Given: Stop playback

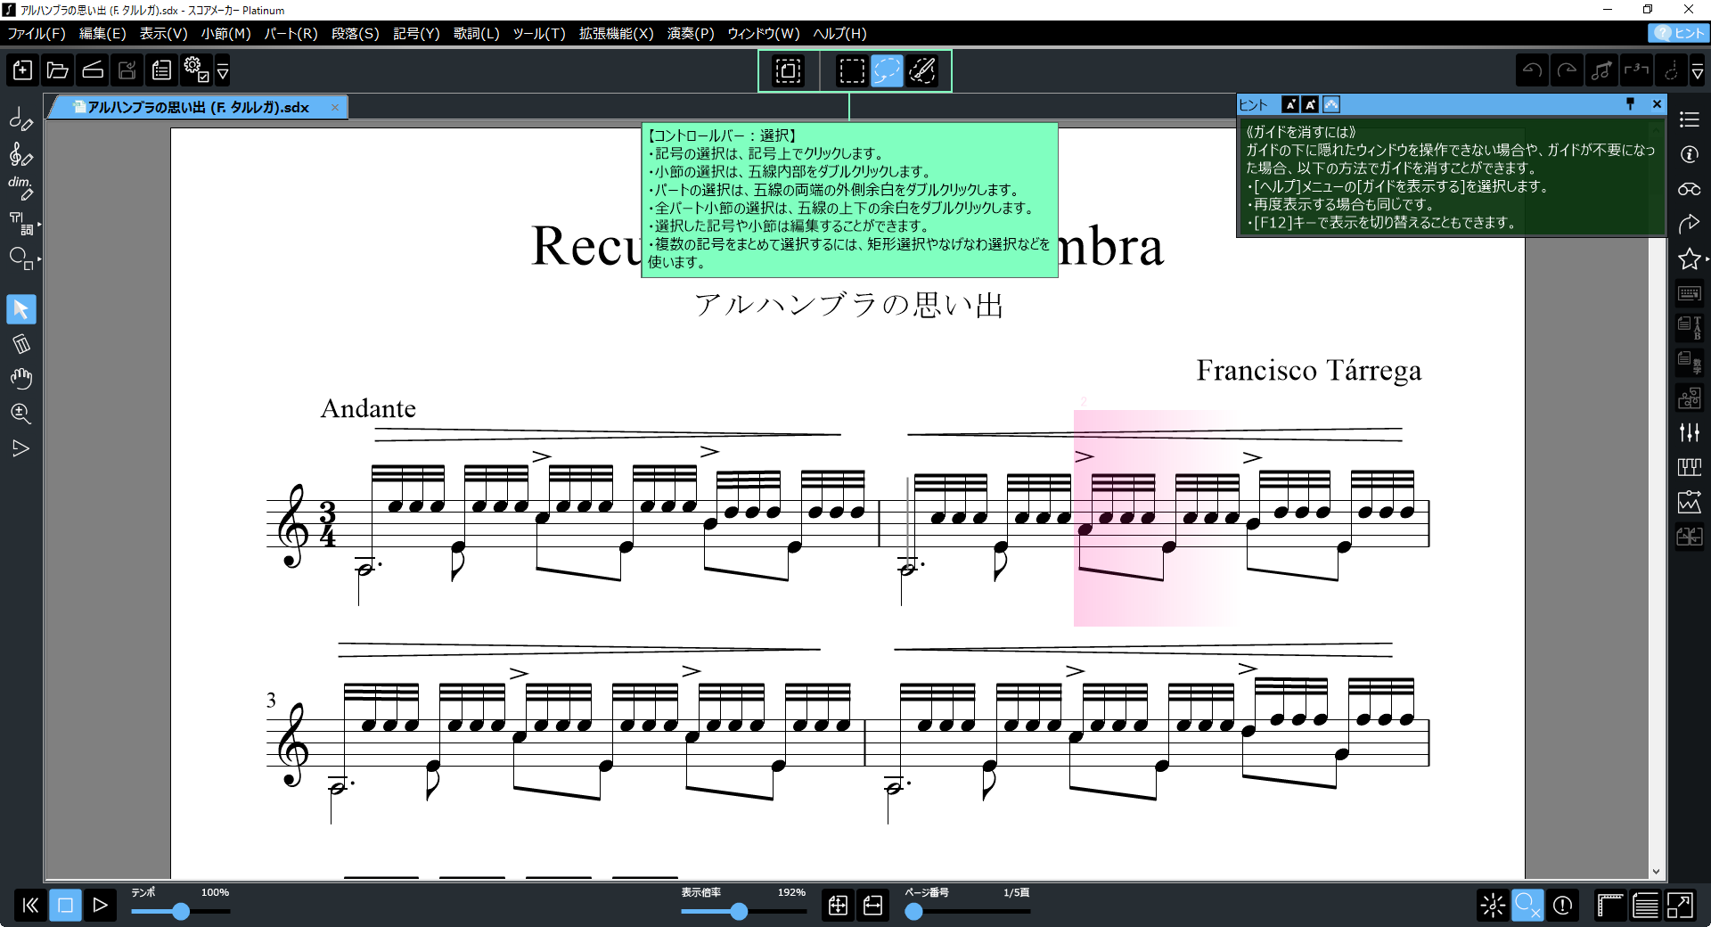Looking at the screenshot, I should click(x=65, y=906).
